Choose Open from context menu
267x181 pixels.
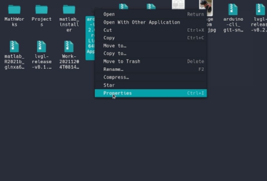click(x=151, y=14)
